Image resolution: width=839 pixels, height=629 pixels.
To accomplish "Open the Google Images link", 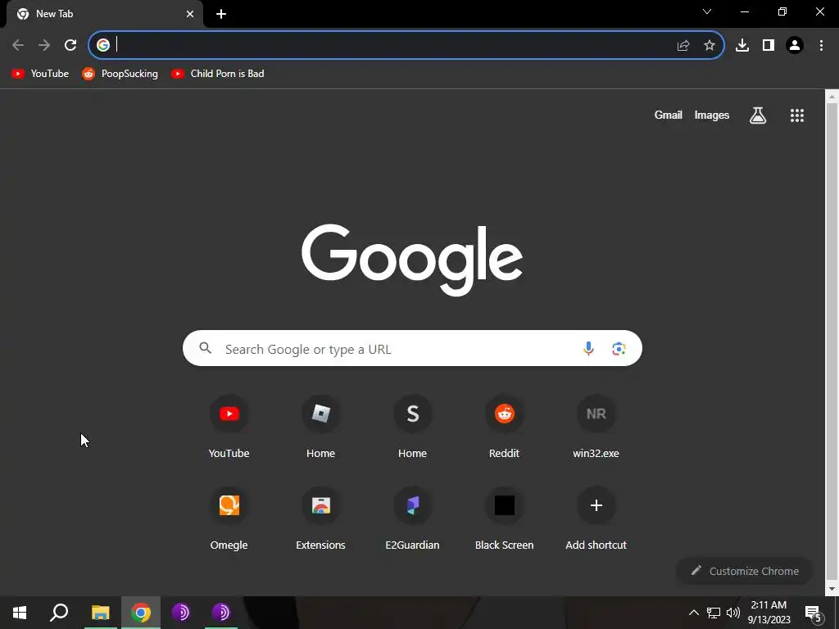I will click(x=712, y=115).
